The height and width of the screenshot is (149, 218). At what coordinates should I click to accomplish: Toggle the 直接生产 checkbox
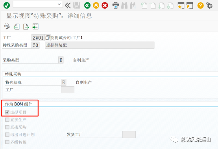click(7, 120)
